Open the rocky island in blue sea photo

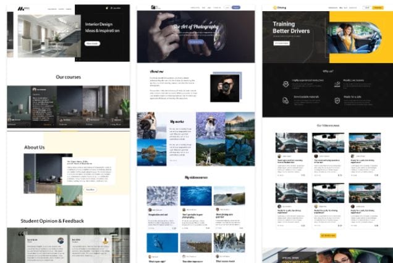pyautogui.click(x=151, y=152)
